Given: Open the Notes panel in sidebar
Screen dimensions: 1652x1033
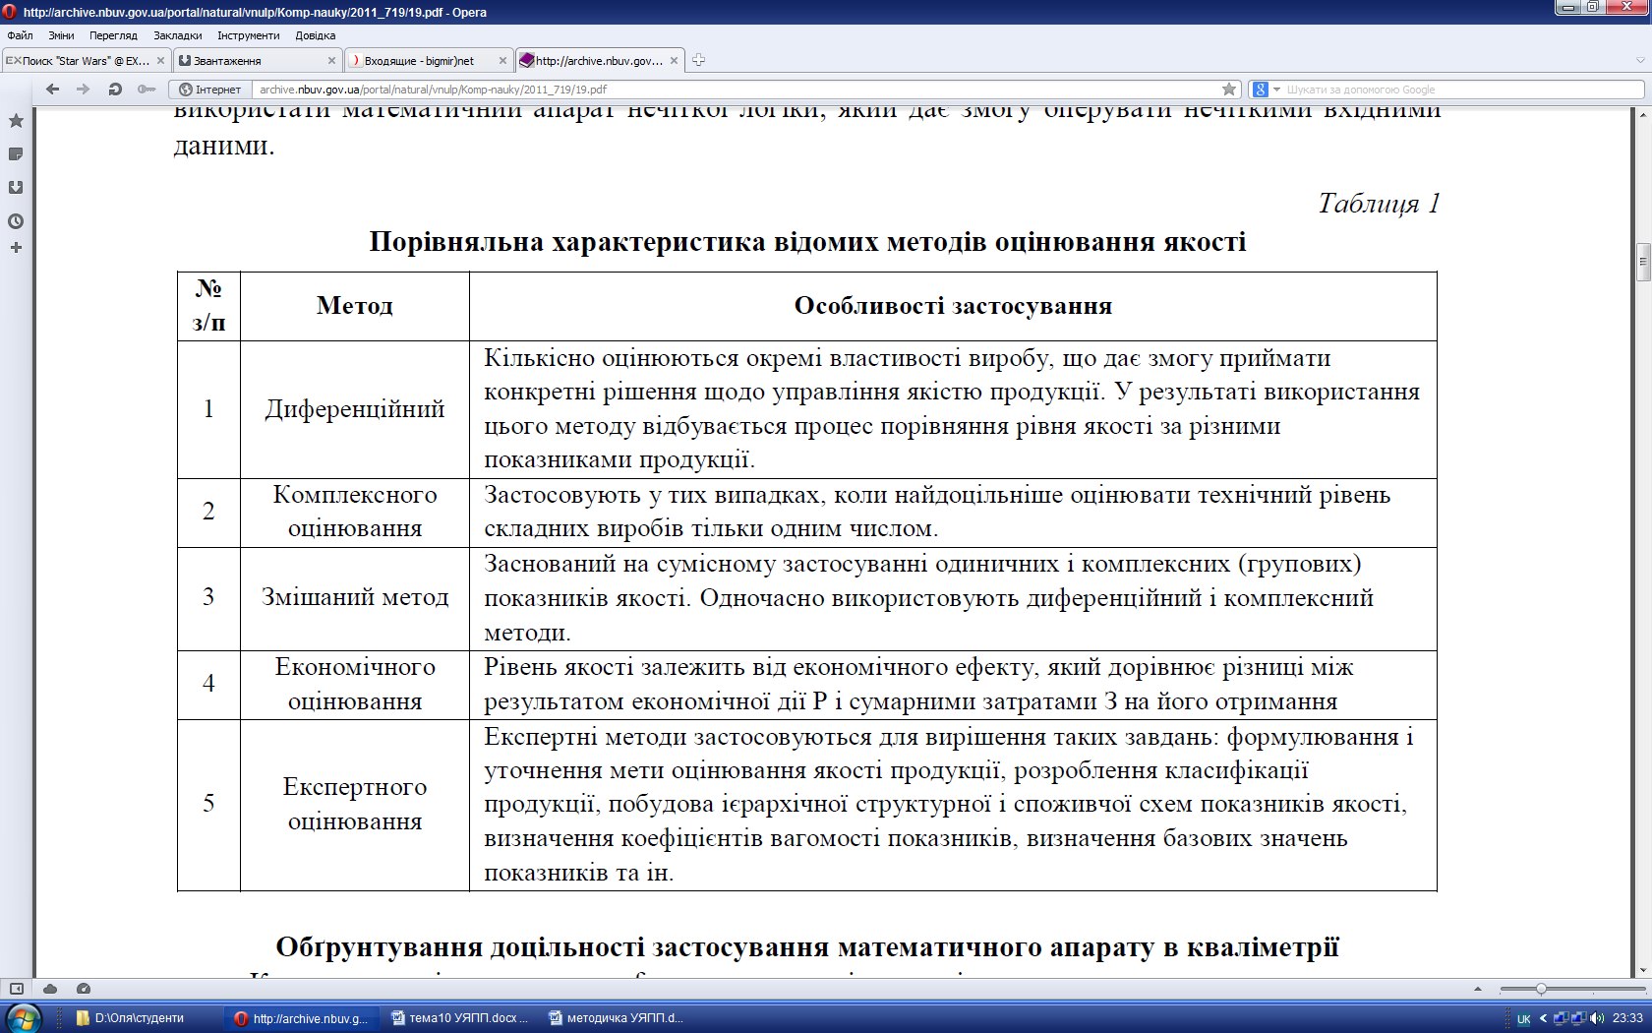Looking at the screenshot, I should [16, 153].
